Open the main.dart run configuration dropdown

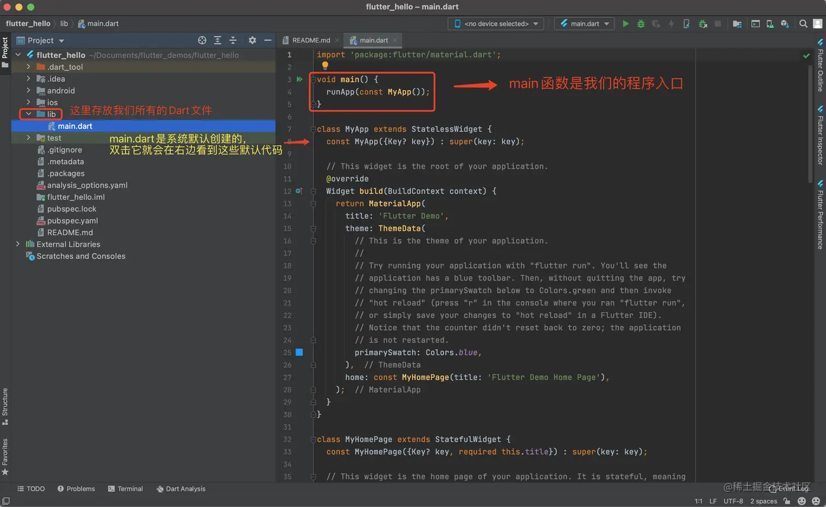tap(585, 23)
